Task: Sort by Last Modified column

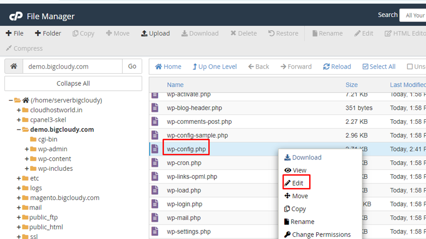Action: point(408,85)
